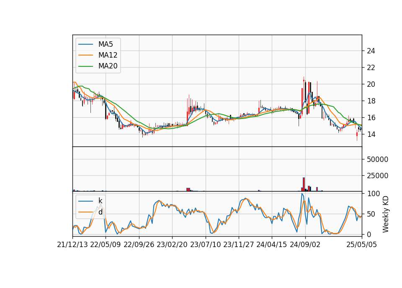The width and height of the screenshot is (402, 288).
Task: Click the 21/12/13 date tick label
Action: click(72, 245)
